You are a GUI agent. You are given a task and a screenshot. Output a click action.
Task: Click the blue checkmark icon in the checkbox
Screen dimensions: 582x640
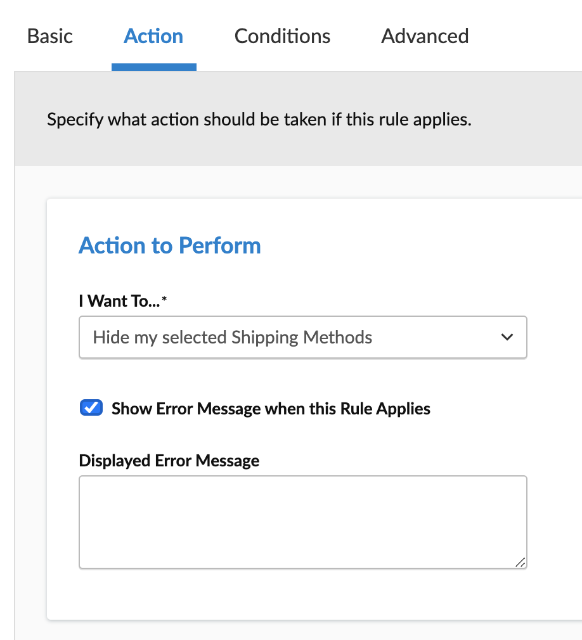91,408
